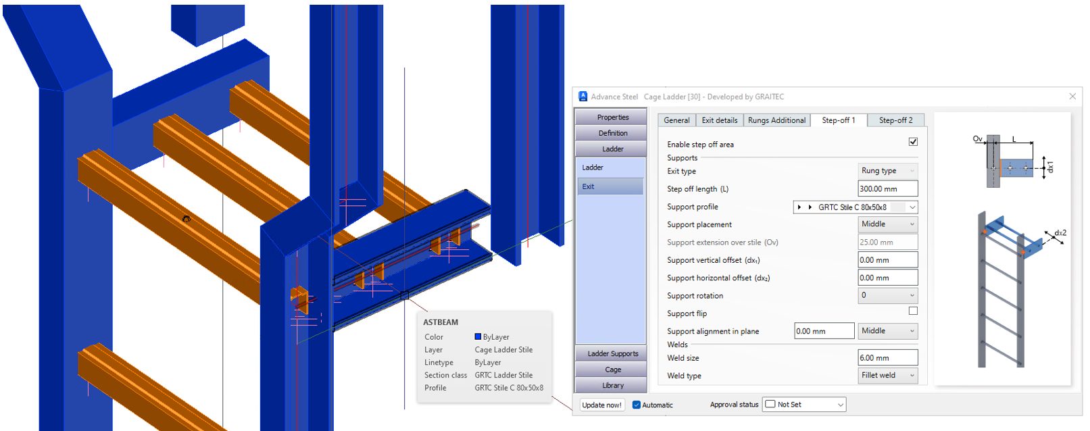Switch to the General tab
Screen dimensions: 1090x431
(x=676, y=120)
